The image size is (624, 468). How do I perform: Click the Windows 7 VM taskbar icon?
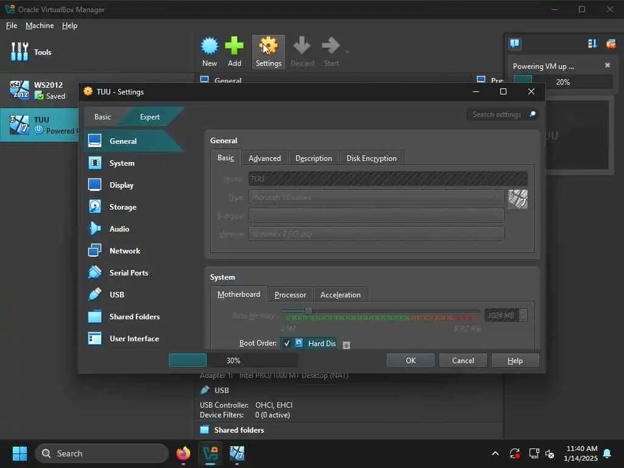point(237,453)
